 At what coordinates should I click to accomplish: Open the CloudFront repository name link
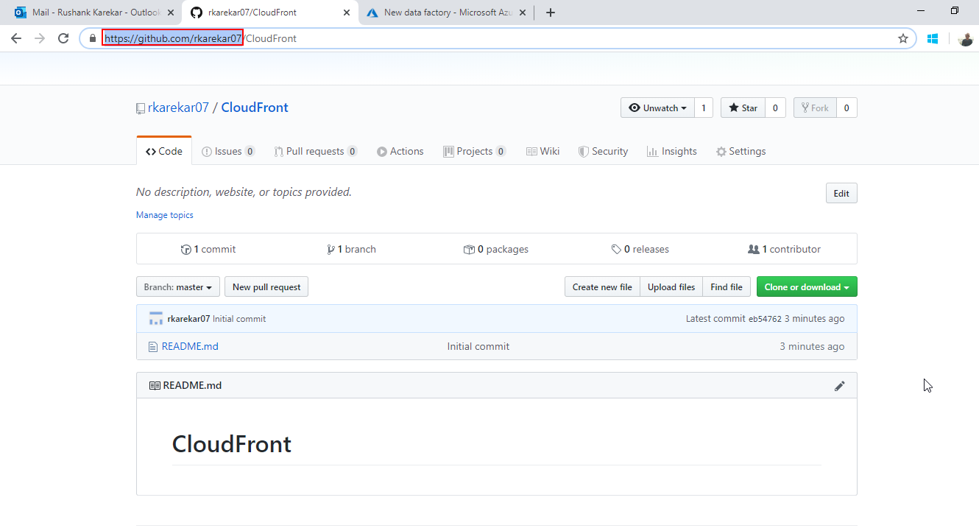click(x=255, y=108)
